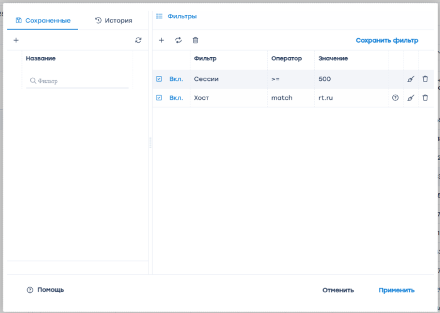Add a new filter row in Фильтры panel
440x313 pixels.
tap(162, 40)
